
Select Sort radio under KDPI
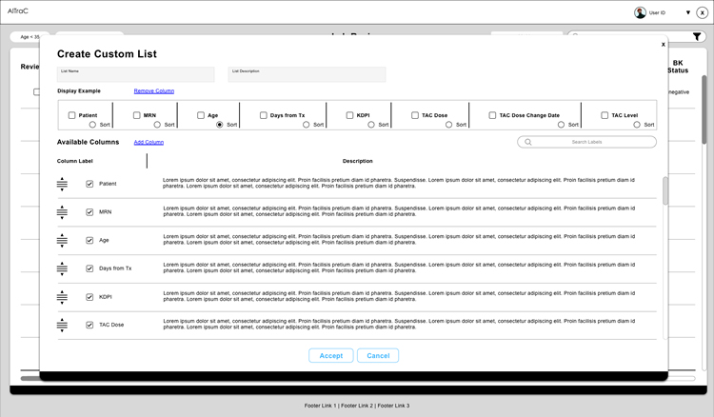pos(371,125)
